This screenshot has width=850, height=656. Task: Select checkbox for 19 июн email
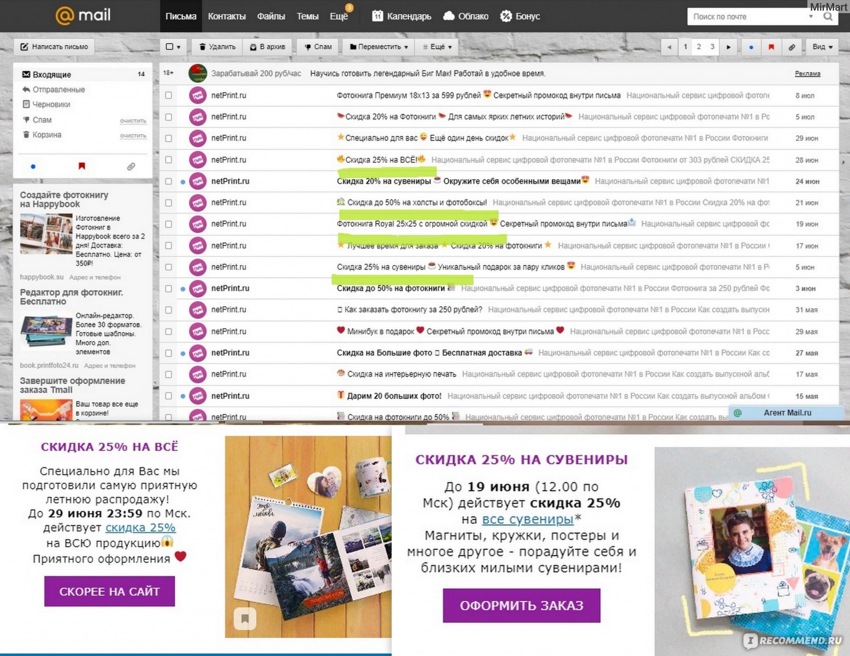pyautogui.click(x=169, y=224)
